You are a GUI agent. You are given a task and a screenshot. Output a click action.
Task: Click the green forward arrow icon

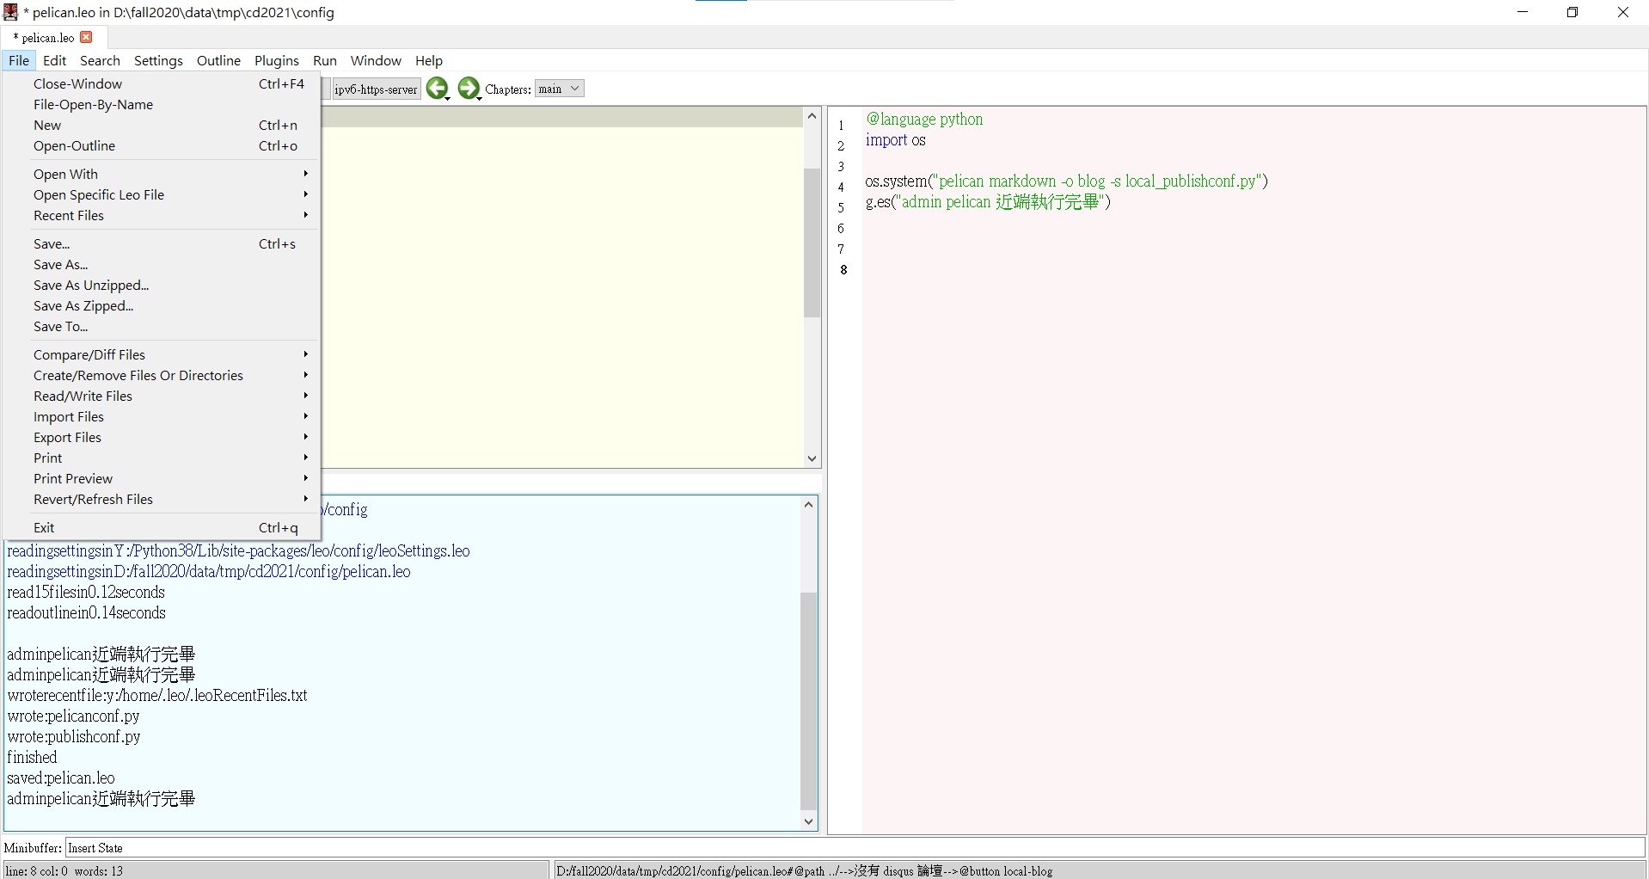[469, 88]
